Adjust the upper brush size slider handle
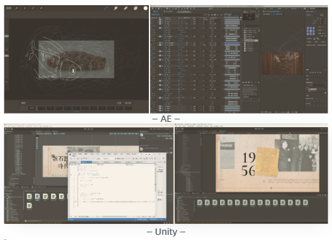The image size is (332, 240). (6, 36)
